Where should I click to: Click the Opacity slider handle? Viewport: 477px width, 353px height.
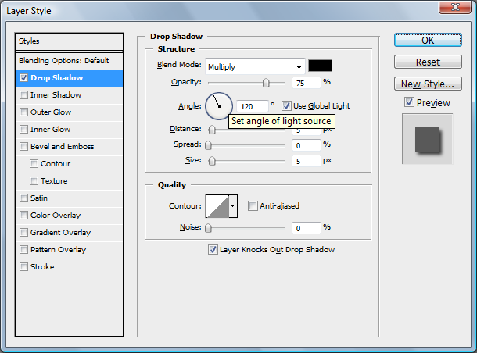[266, 83]
